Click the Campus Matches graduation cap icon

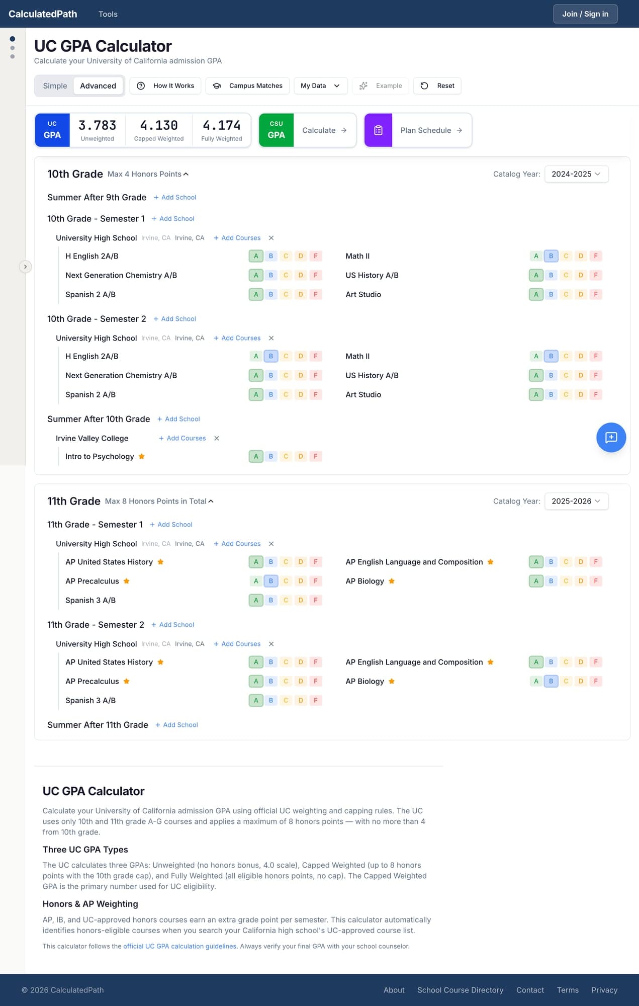point(217,86)
